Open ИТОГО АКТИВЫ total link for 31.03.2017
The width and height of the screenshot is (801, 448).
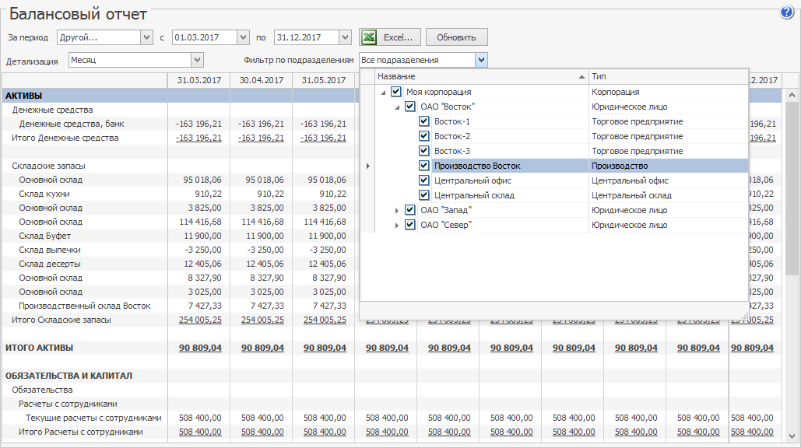(200, 348)
